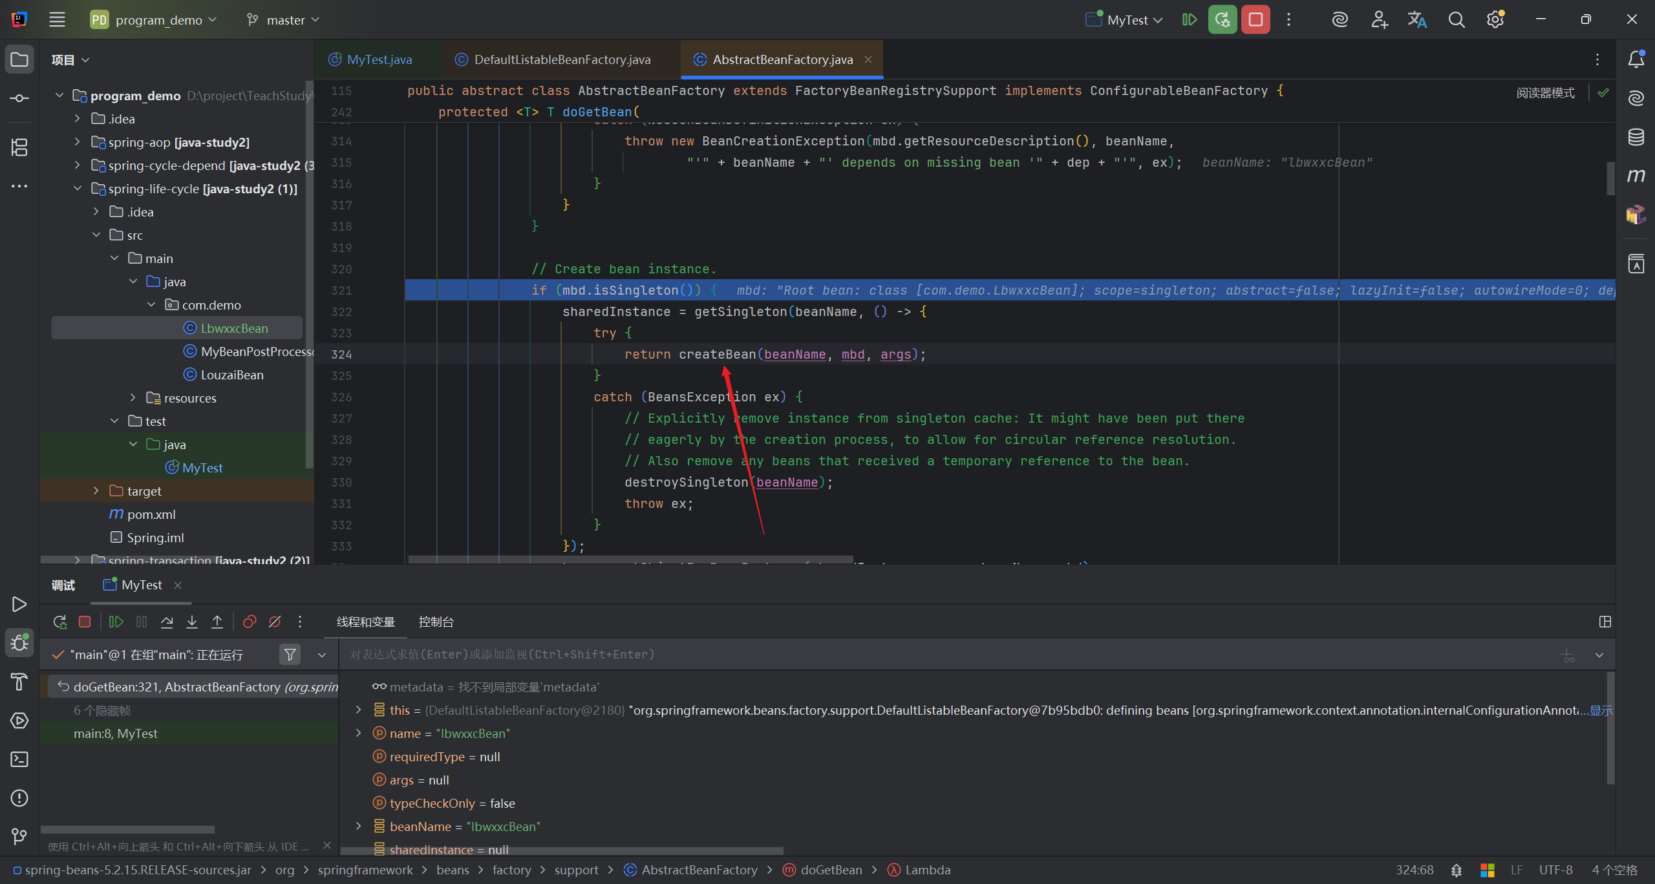Click the Rerun MyTest debug icon
Screen dimensions: 1655x884
[59, 622]
